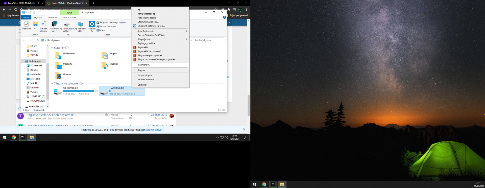Image resolution: width=485 pixels, height=188 pixels.
Task: Open the Dosya ribbon tab
Action: click(26, 17)
